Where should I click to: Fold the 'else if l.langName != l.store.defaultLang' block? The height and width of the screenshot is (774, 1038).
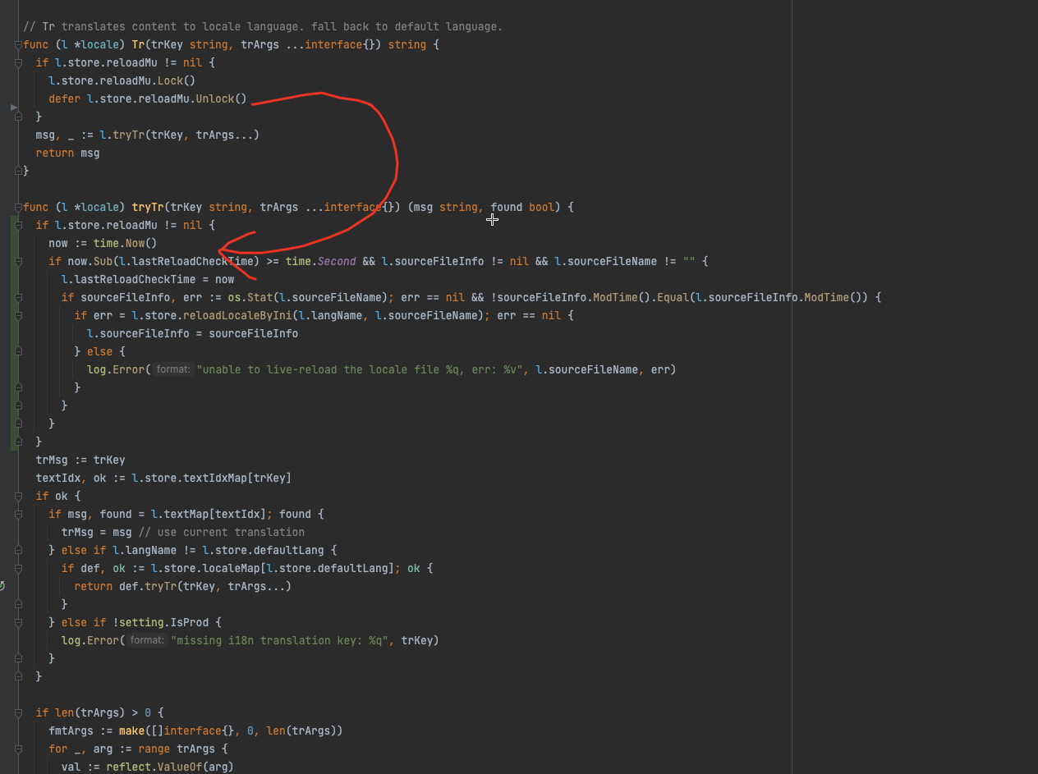pyautogui.click(x=18, y=550)
